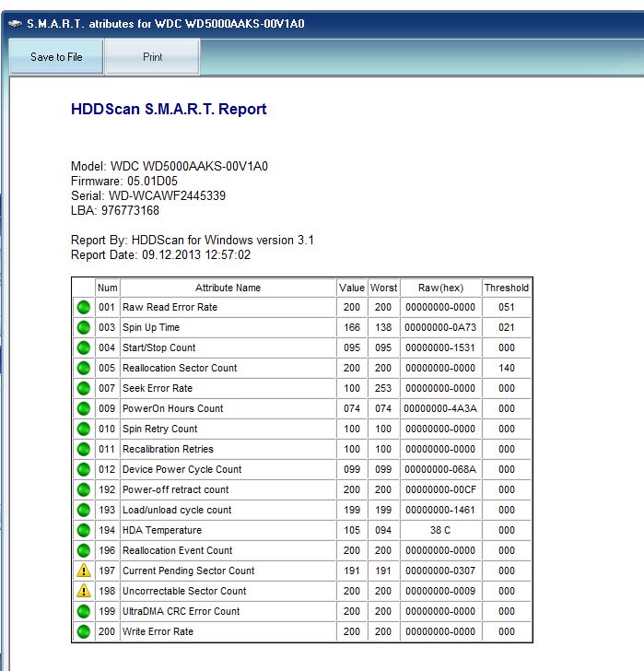Click the Spin Up Time attribute name
Screen dimensions: 644x671
click(151, 327)
